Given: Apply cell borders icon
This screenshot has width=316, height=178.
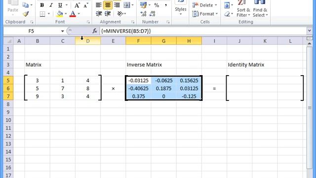Looking at the screenshot, I should pyautogui.click(x=42, y=14).
